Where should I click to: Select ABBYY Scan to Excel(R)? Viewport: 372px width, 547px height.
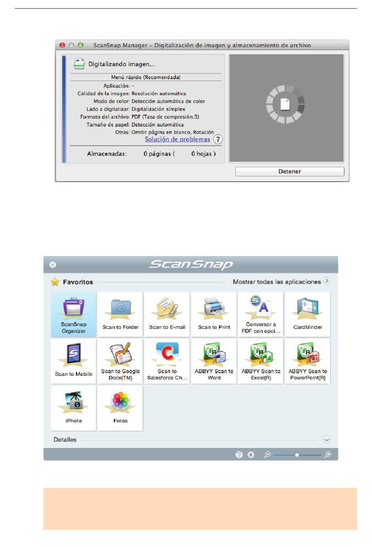coord(261,361)
